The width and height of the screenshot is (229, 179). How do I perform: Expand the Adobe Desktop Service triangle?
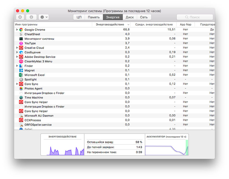coord(17,57)
